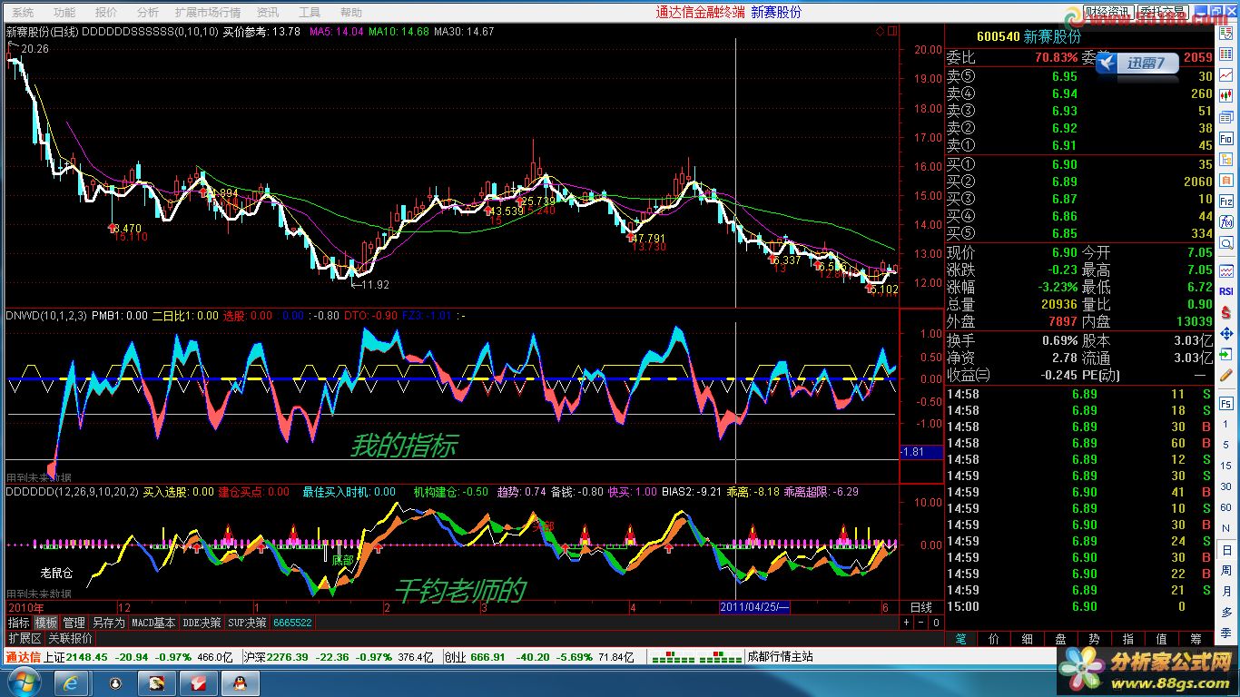
Task: Click the blue four-arrow move sidebar icon
Action: [1226, 333]
